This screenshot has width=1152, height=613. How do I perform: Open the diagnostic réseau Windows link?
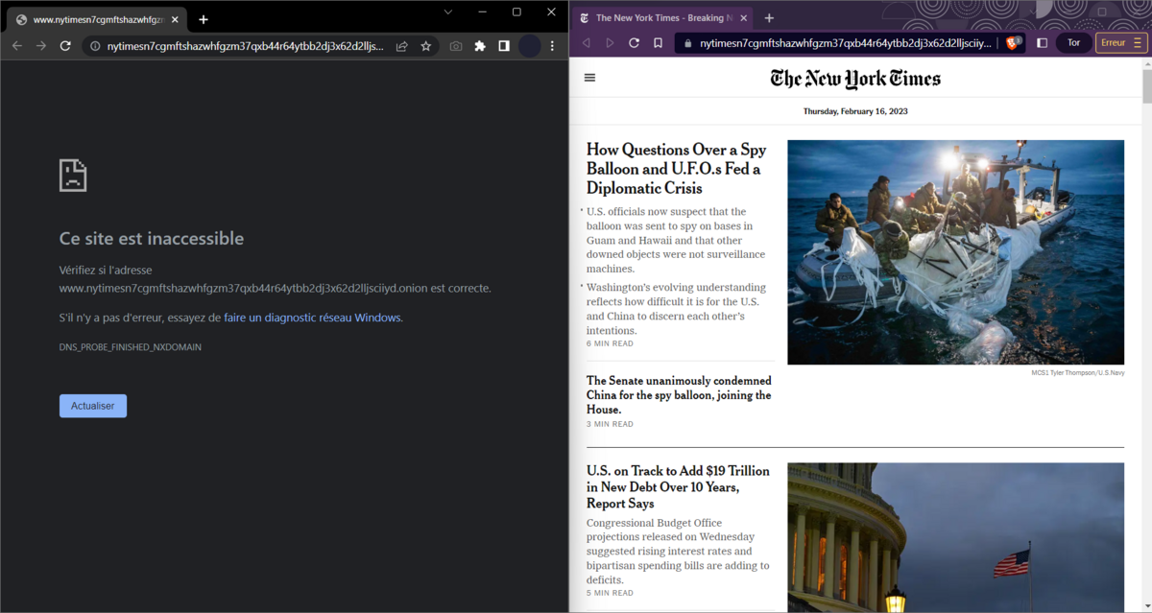313,318
